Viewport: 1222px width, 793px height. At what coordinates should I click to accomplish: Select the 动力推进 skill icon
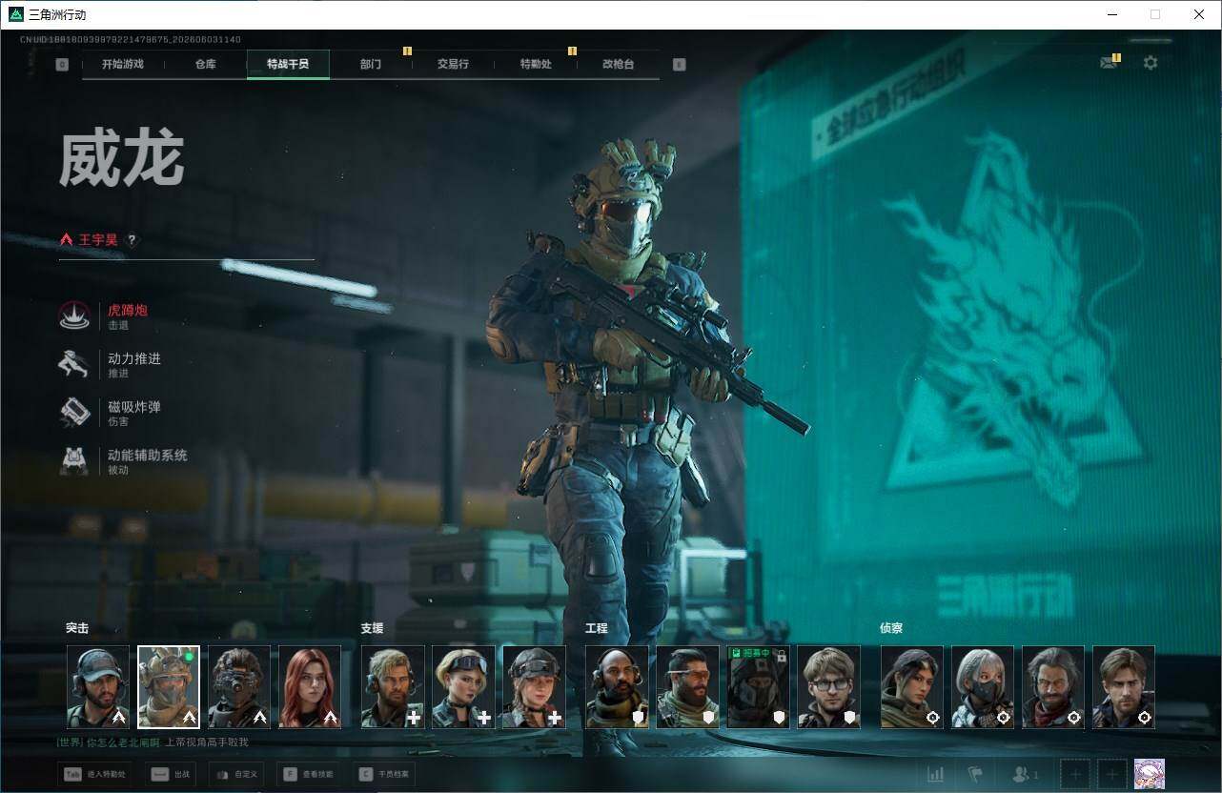(74, 364)
